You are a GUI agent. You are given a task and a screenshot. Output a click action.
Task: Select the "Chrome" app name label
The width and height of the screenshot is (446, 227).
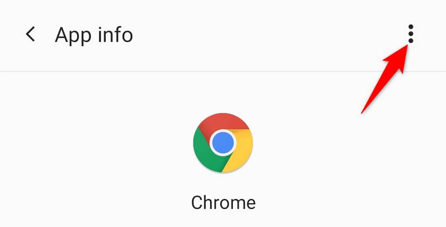223,203
